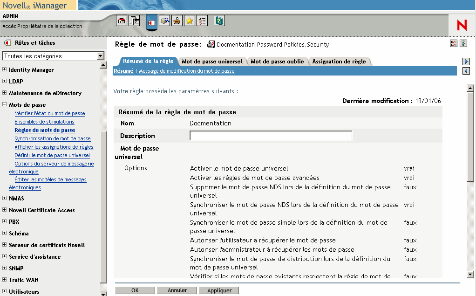Click 'Autoriser l'utilisateur à récupérer le mot de passe'

(263, 241)
